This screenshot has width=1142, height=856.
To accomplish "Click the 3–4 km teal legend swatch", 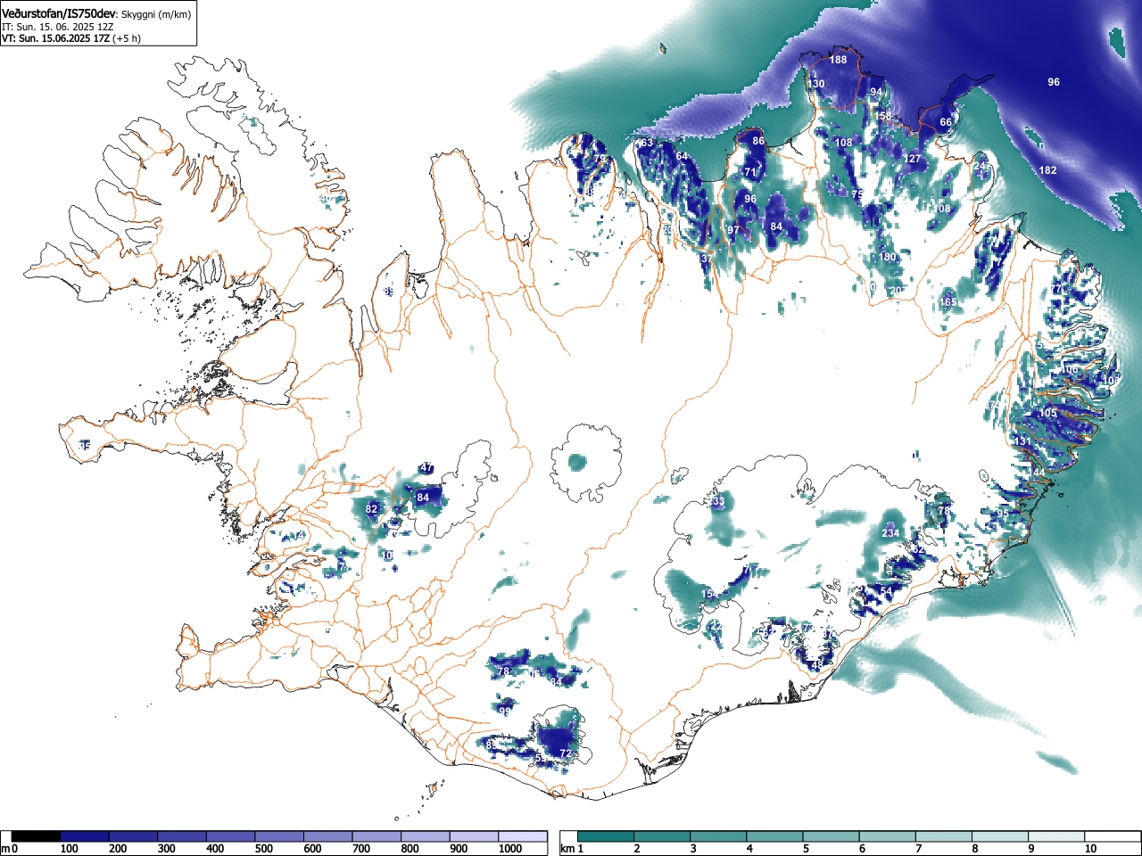I will (x=720, y=836).
